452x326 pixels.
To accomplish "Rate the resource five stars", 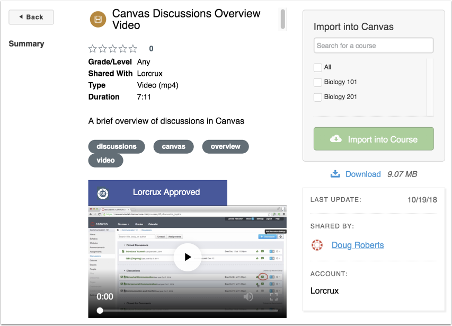I will pyautogui.click(x=133, y=49).
